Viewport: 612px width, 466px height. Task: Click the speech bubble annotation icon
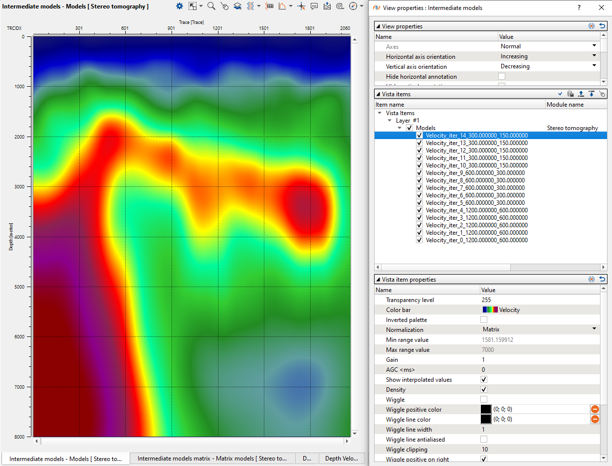point(314,6)
